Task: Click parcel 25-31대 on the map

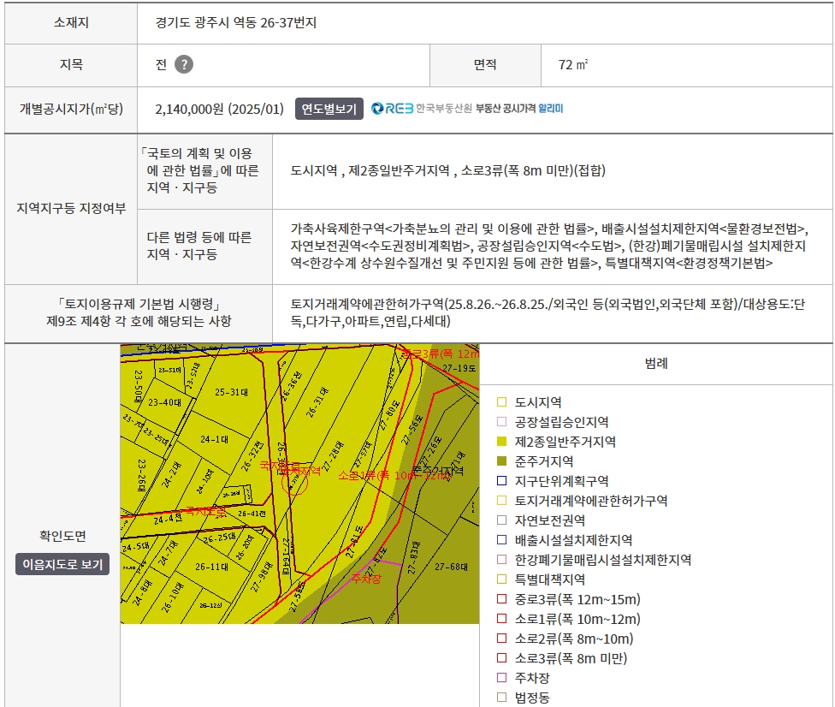Action: [x=231, y=392]
